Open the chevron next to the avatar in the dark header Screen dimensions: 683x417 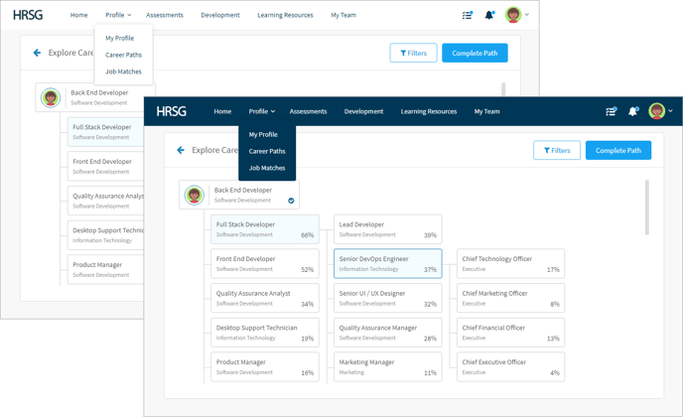[x=670, y=111]
